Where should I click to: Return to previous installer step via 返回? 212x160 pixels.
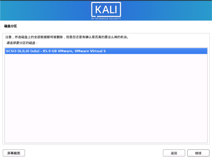coord(174,153)
